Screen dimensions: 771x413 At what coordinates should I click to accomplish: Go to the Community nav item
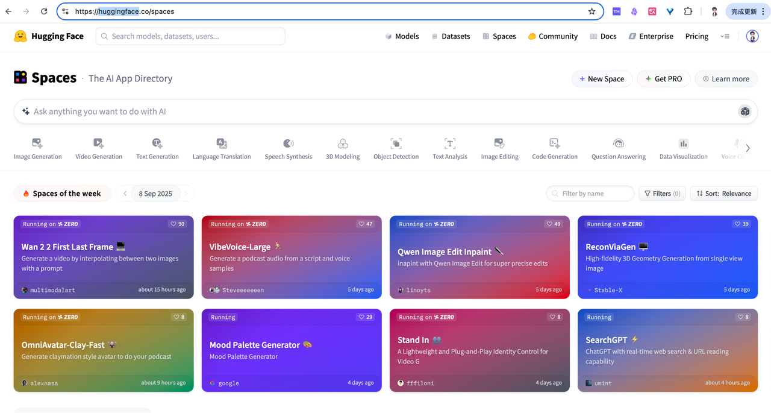click(x=553, y=36)
